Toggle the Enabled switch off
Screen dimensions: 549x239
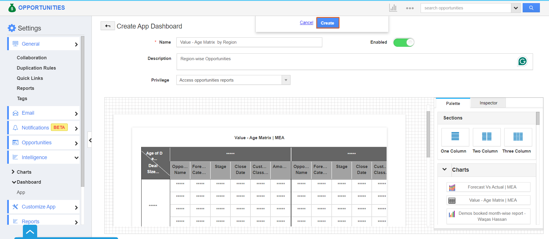[x=403, y=42]
